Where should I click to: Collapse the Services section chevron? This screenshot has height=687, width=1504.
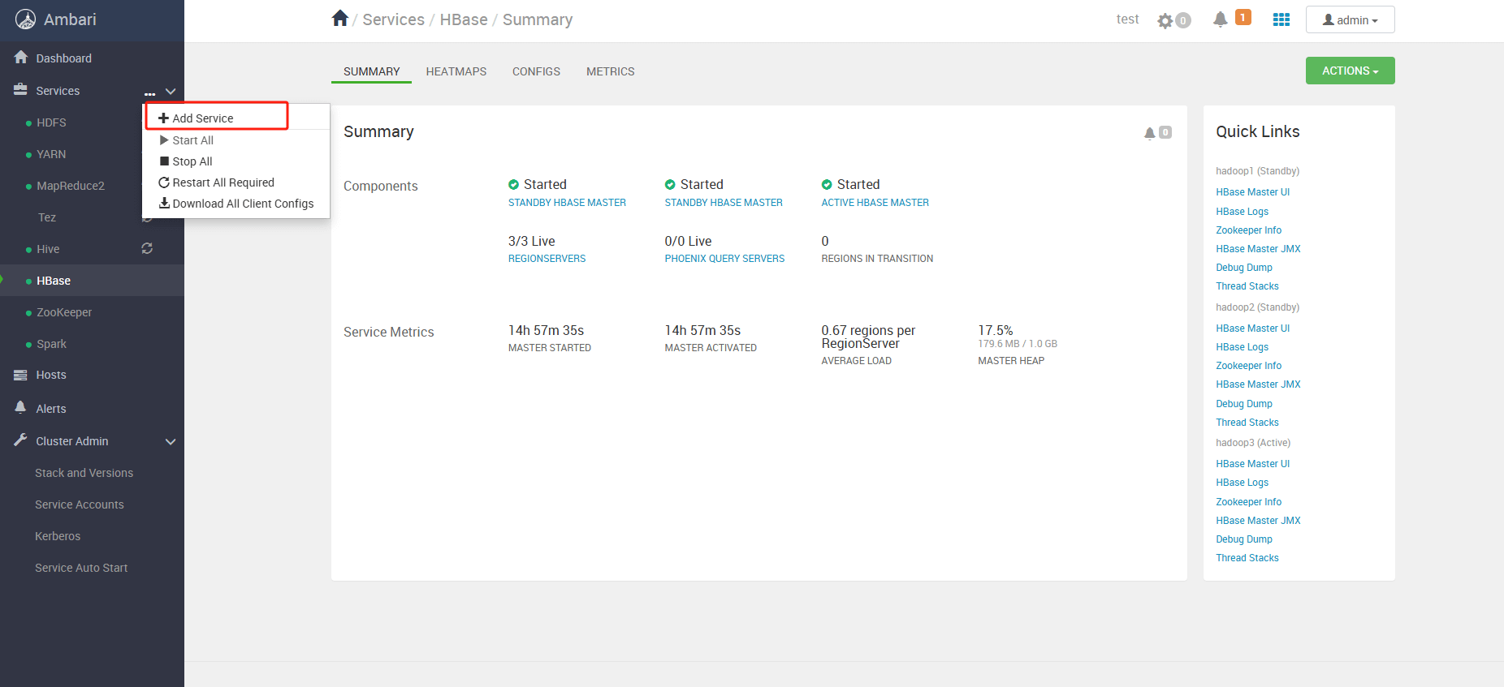pos(171,92)
